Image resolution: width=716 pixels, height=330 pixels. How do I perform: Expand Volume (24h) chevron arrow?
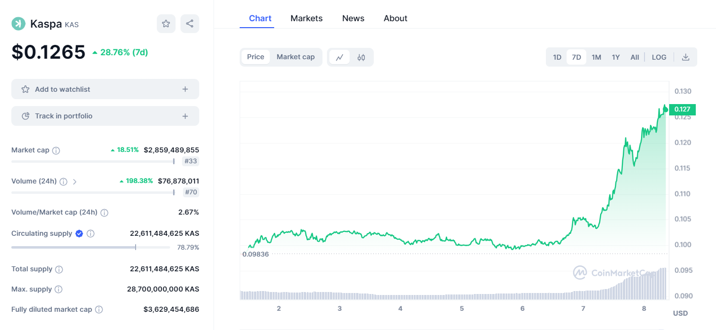75,182
